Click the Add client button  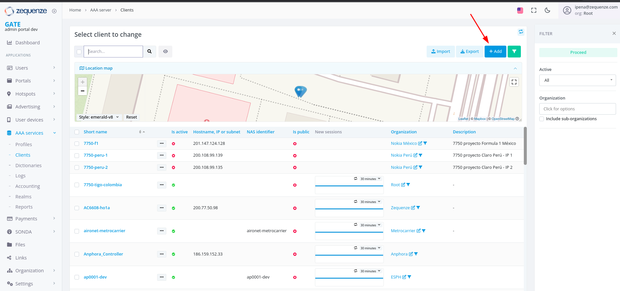[495, 52]
